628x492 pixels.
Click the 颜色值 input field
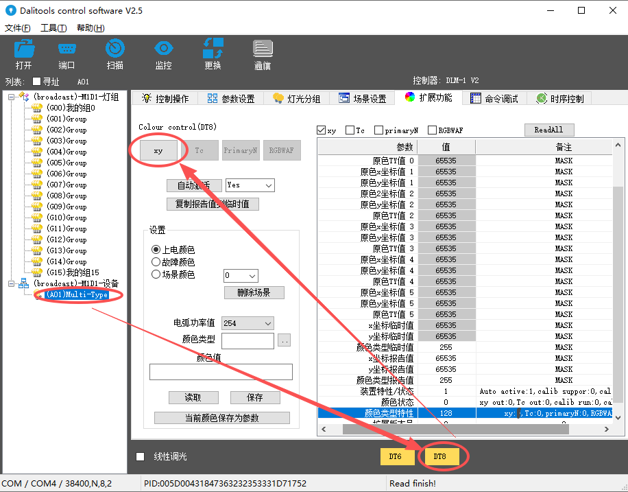tap(221, 372)
